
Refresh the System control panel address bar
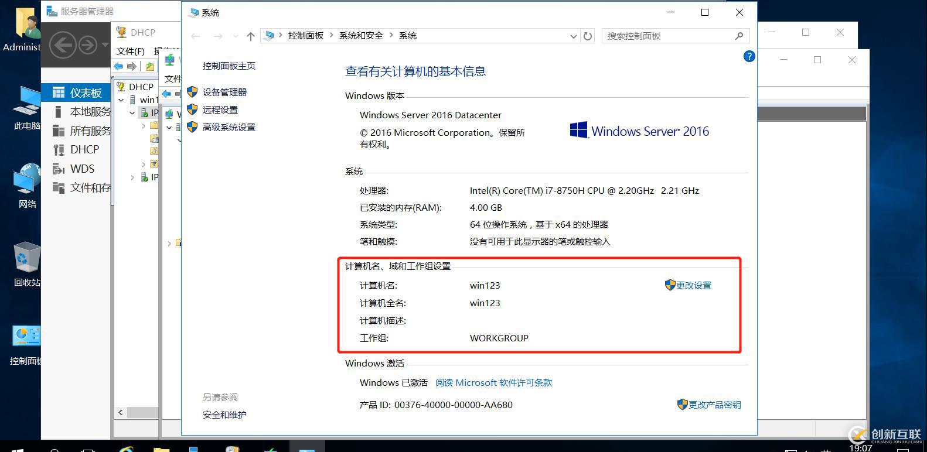588,36
